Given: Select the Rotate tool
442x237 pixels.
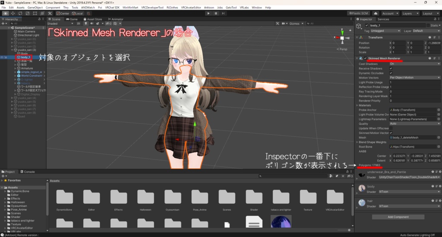Looking at the screenshot, I should point(20,13).
